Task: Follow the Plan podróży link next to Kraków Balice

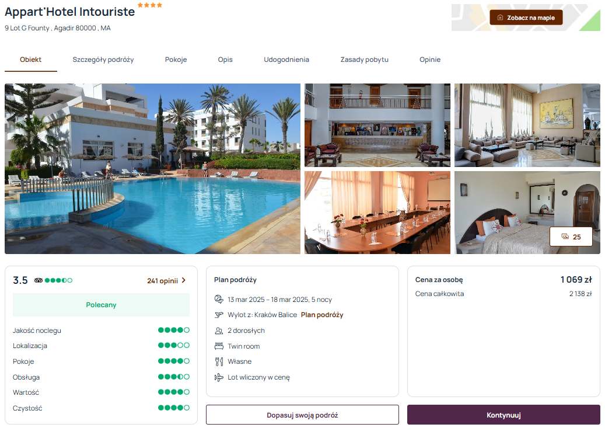Action: (322, 315)
